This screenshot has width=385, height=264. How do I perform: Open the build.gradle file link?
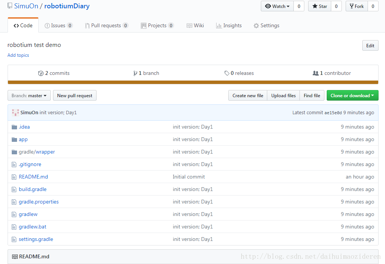(33, 189)
